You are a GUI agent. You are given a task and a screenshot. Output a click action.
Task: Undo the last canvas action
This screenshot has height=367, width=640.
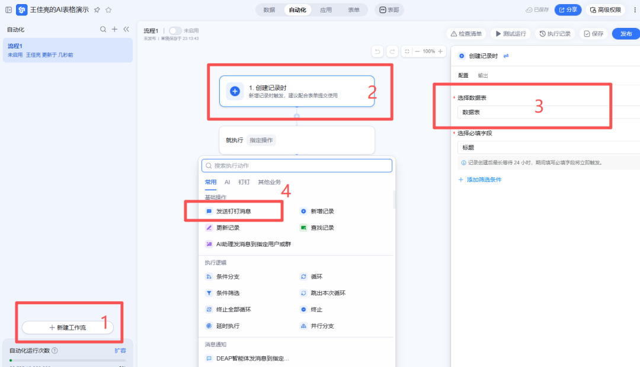(x=377, y=52)
